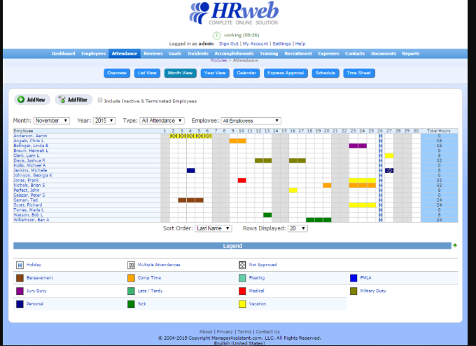Click the Contact Us footer link
Screen dimensions: 476x346
(x=267, y=332)
